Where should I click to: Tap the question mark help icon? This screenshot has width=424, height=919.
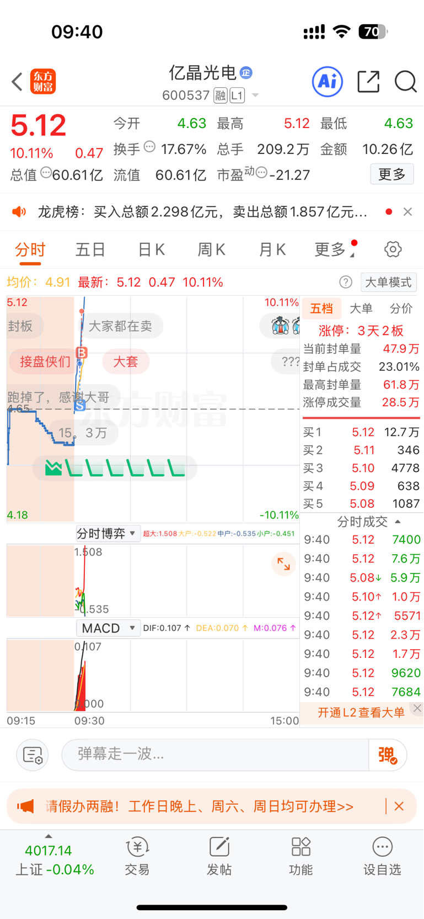(346, 283)
